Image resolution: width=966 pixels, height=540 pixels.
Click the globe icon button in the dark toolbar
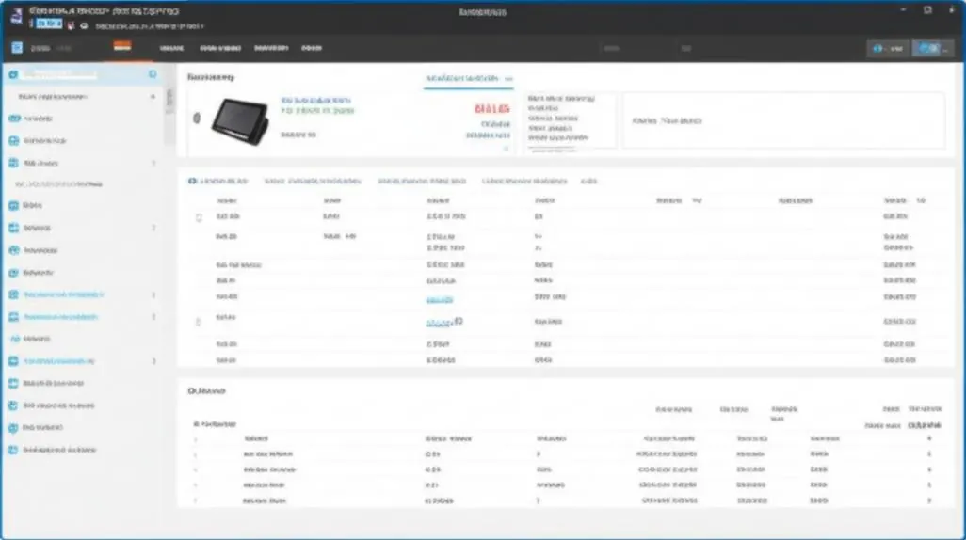(x=887, y=48)
